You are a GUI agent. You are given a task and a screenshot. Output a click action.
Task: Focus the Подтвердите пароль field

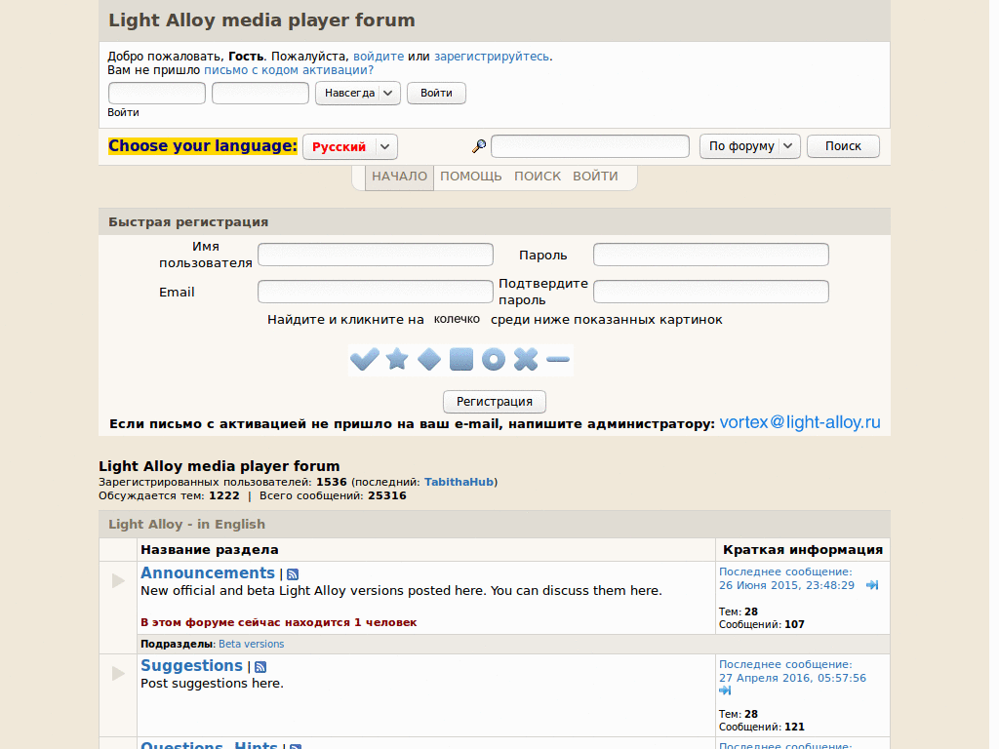pyautogui.click(x=711, y=292)
